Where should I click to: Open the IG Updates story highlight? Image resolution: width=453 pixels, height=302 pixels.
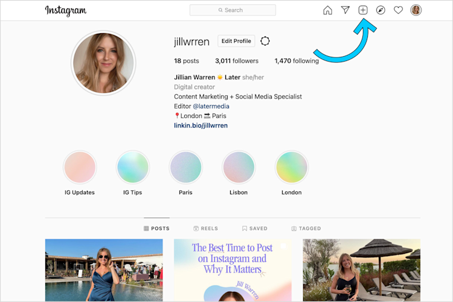pos(80,167)
